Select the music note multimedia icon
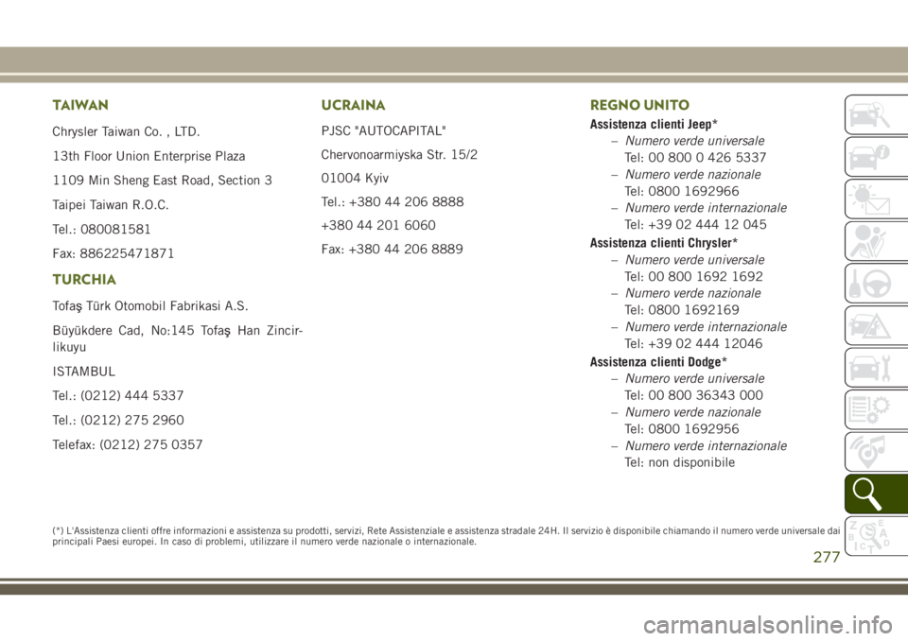Image resolution: width=908 pixels, height=641 pixels. pos(876,453)
